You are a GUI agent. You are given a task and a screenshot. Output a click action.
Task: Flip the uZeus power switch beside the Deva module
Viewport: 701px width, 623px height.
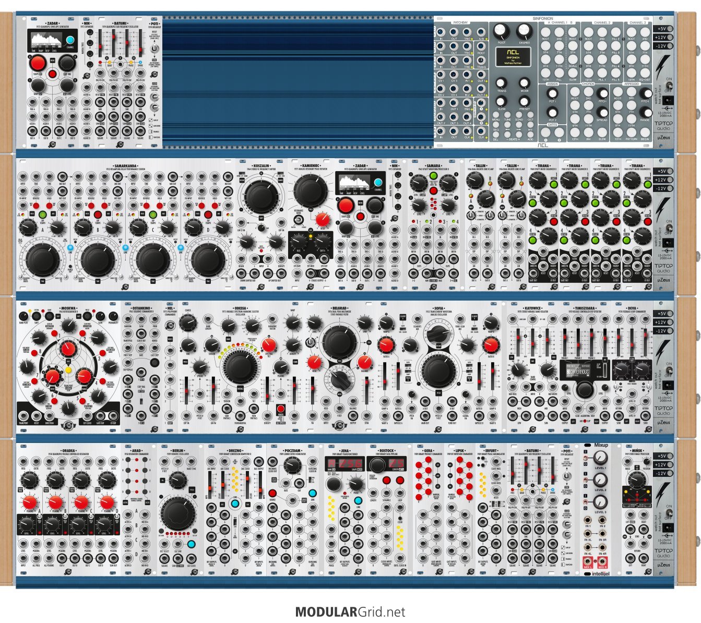click(669, 370)
